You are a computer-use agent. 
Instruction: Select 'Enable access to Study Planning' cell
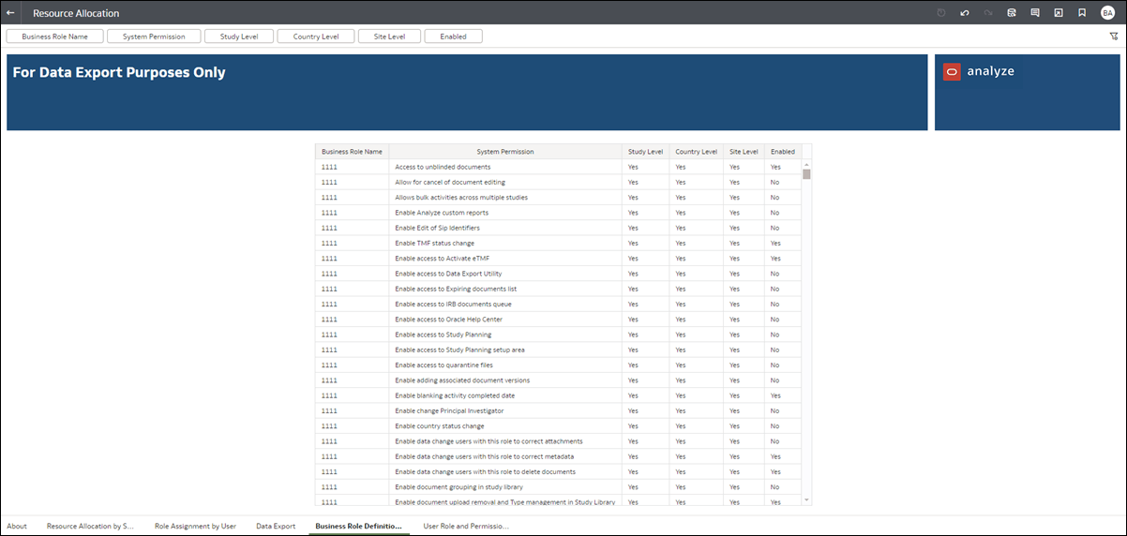click(x=505, y=335)
